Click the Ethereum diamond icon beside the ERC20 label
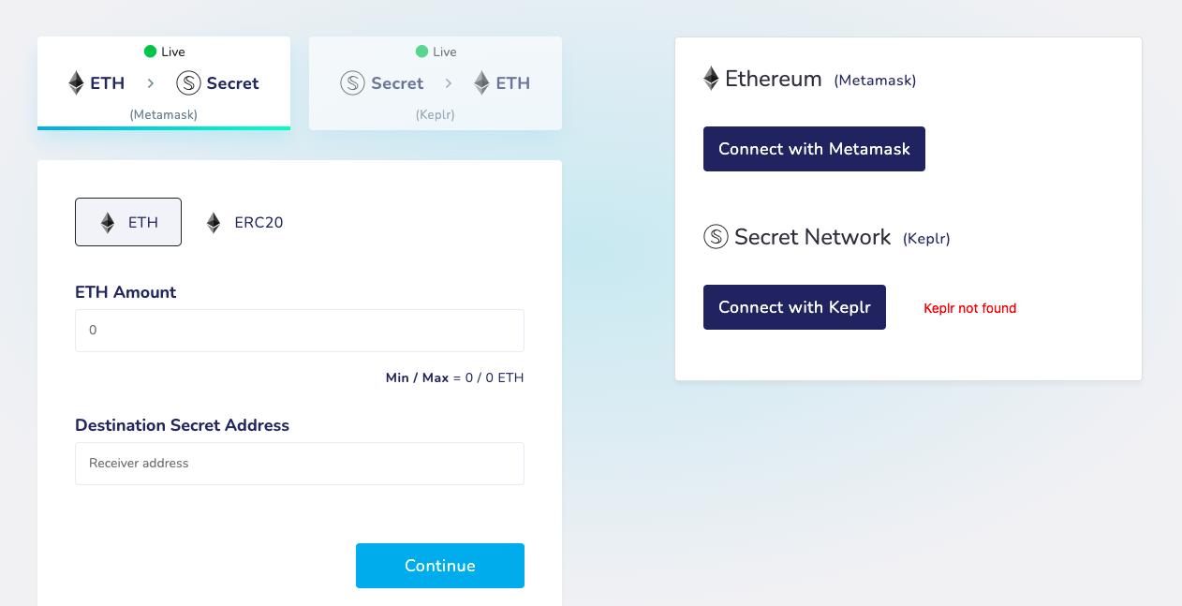Viewport: 1182px width, 606px height. coord(214,223)
